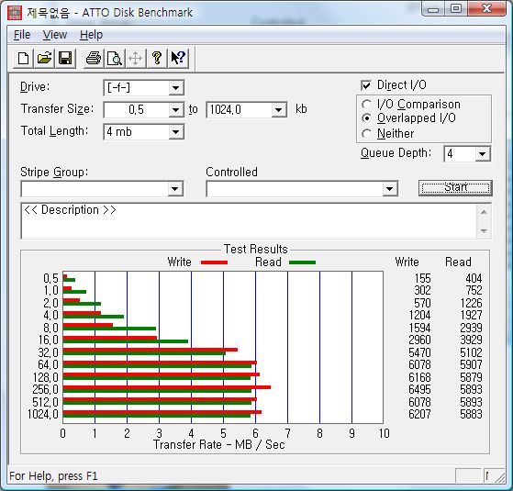Viewport: 513px width, 491px height.
Task: Select the I/O Comparison radio button
Action: [366, 105]
